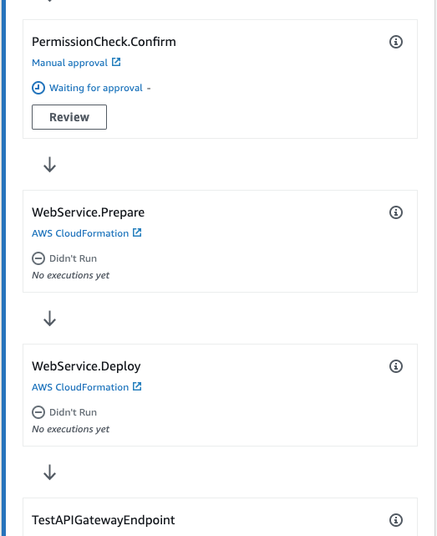Open info icon for WebService.Prepare action
Screen dimensions: 437x536
click(x=396, y=212)
